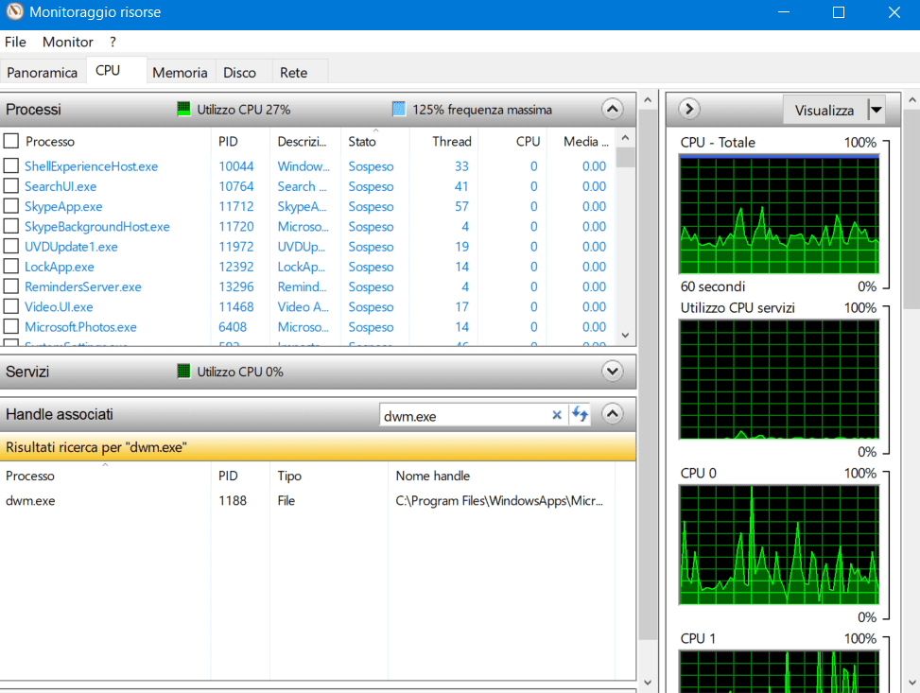The image size is (920, 693).
Task: Collapse the graphs pane with arrow button
Action: coord(688,110)
